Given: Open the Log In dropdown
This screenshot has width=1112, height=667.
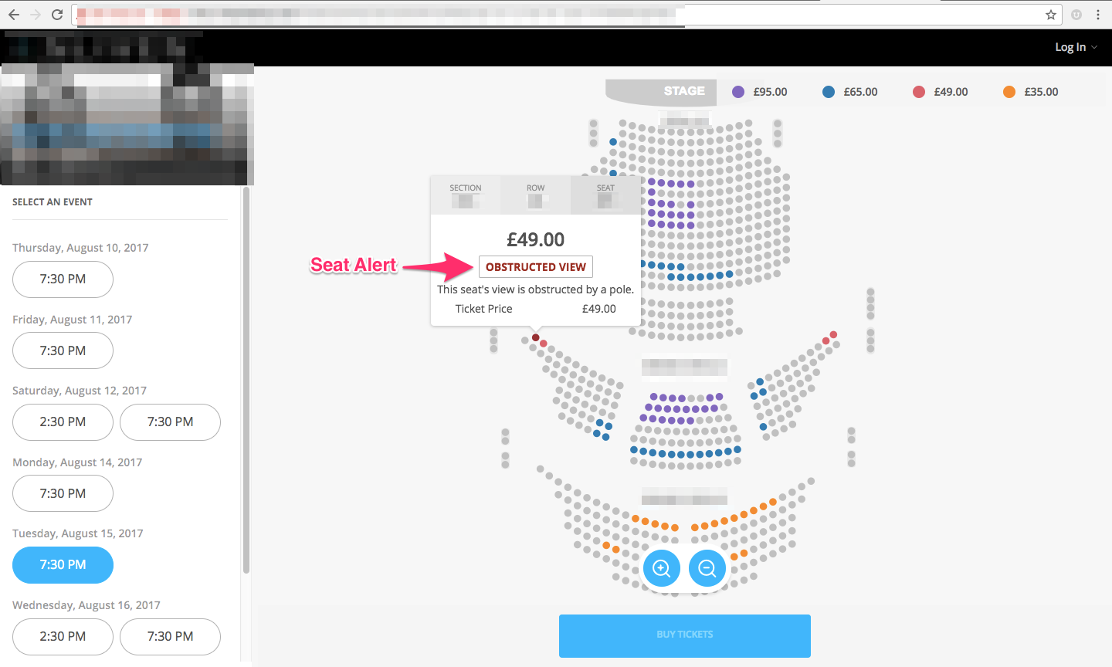Looking at the screenshot, I should point(1076,47).
